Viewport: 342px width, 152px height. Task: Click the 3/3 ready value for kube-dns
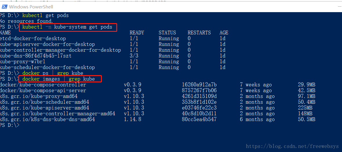point(134,56)
